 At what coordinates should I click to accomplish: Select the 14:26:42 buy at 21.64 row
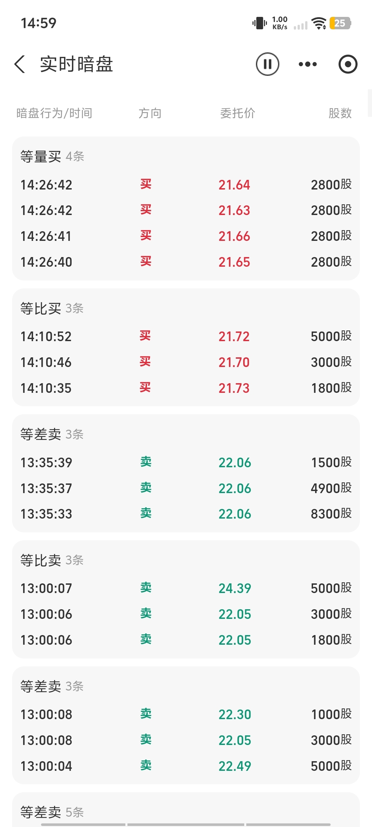pyautogui.click(x=186, y=185)
